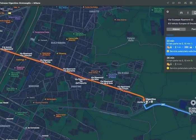Click Via Ripamonti Via Quaranta stop
The image size is (196, 140).
(x=69, y=72)
